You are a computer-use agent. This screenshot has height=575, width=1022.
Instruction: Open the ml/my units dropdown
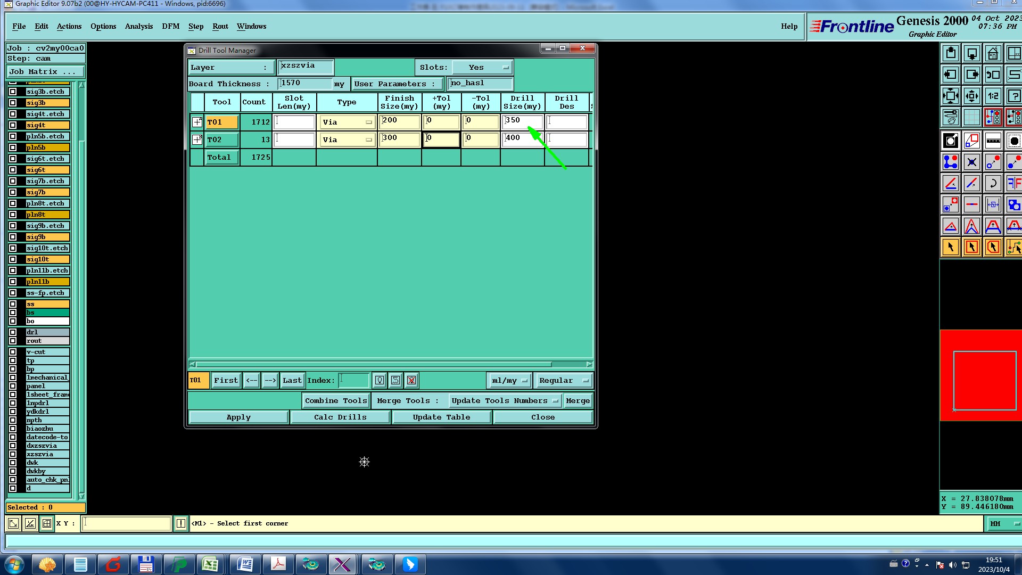click(x=509, y=380)
